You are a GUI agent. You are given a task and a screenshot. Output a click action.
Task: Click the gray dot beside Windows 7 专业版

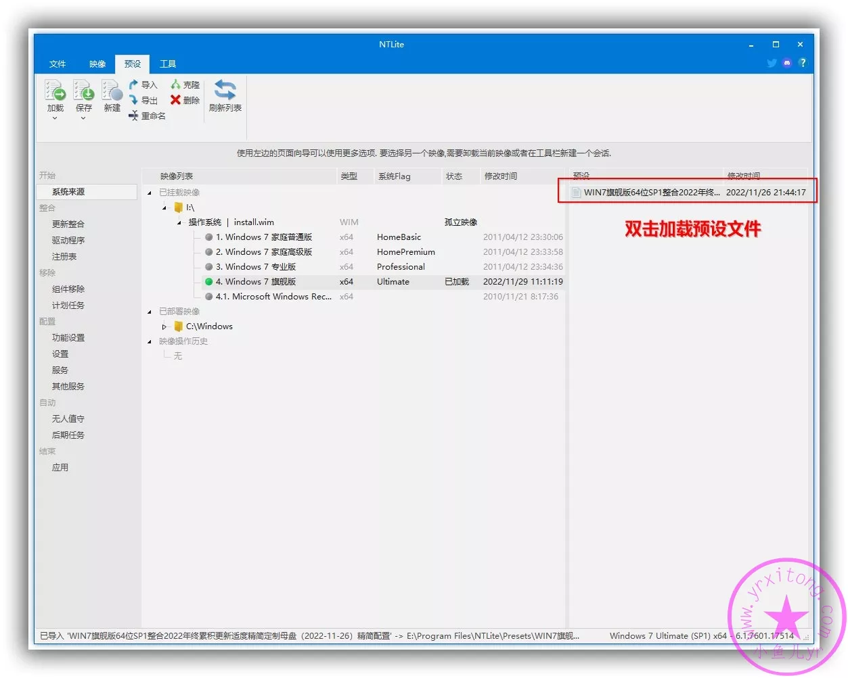(x=209, y=267)
